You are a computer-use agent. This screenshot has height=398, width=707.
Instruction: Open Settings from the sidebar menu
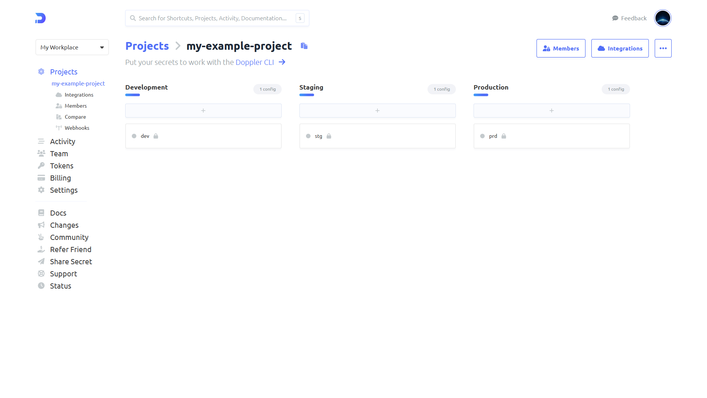point(64,190)
